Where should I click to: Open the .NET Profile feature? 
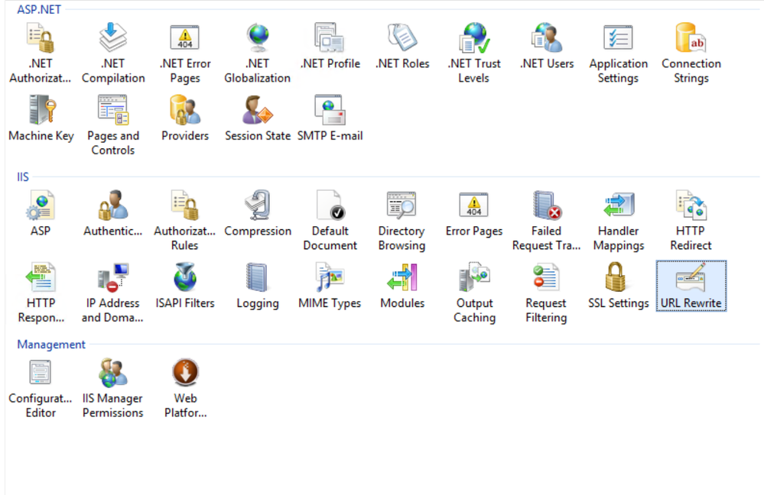(330, 47)
